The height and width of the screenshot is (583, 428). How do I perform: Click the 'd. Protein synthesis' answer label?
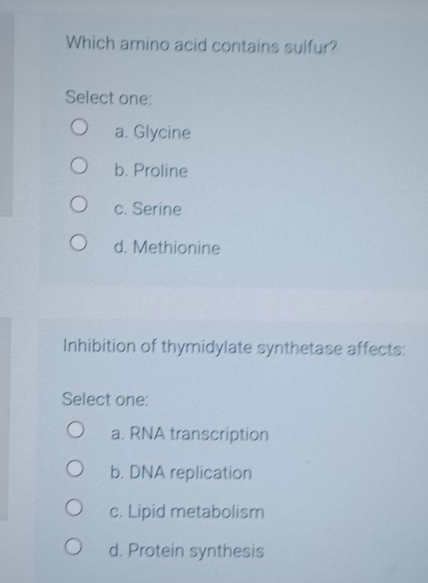(x=187, y=551)
